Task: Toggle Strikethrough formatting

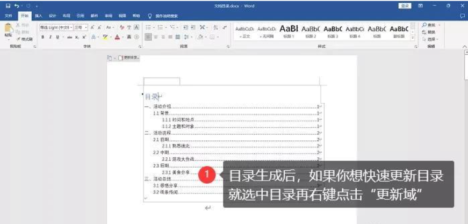Action: (69, 37)
